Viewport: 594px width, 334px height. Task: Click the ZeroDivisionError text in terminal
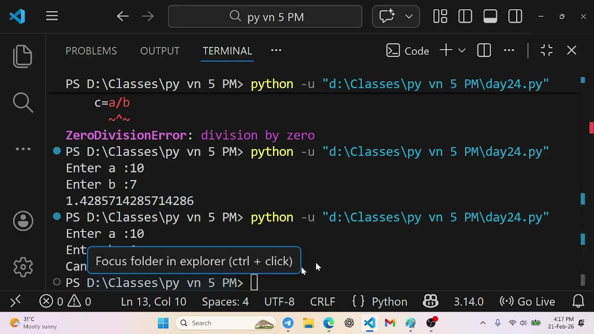click(x=126, y=135)
